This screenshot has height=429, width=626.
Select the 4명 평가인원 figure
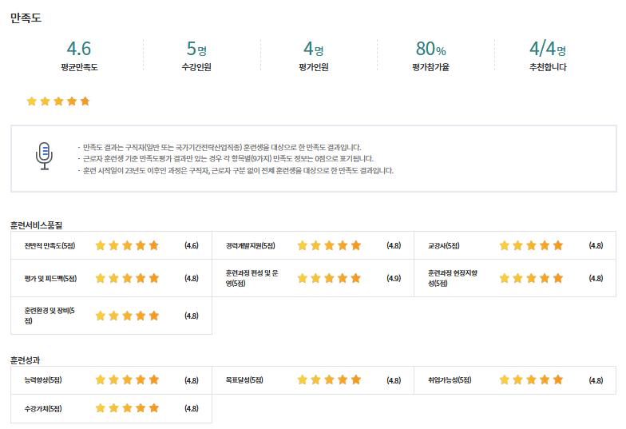[313, 49]
